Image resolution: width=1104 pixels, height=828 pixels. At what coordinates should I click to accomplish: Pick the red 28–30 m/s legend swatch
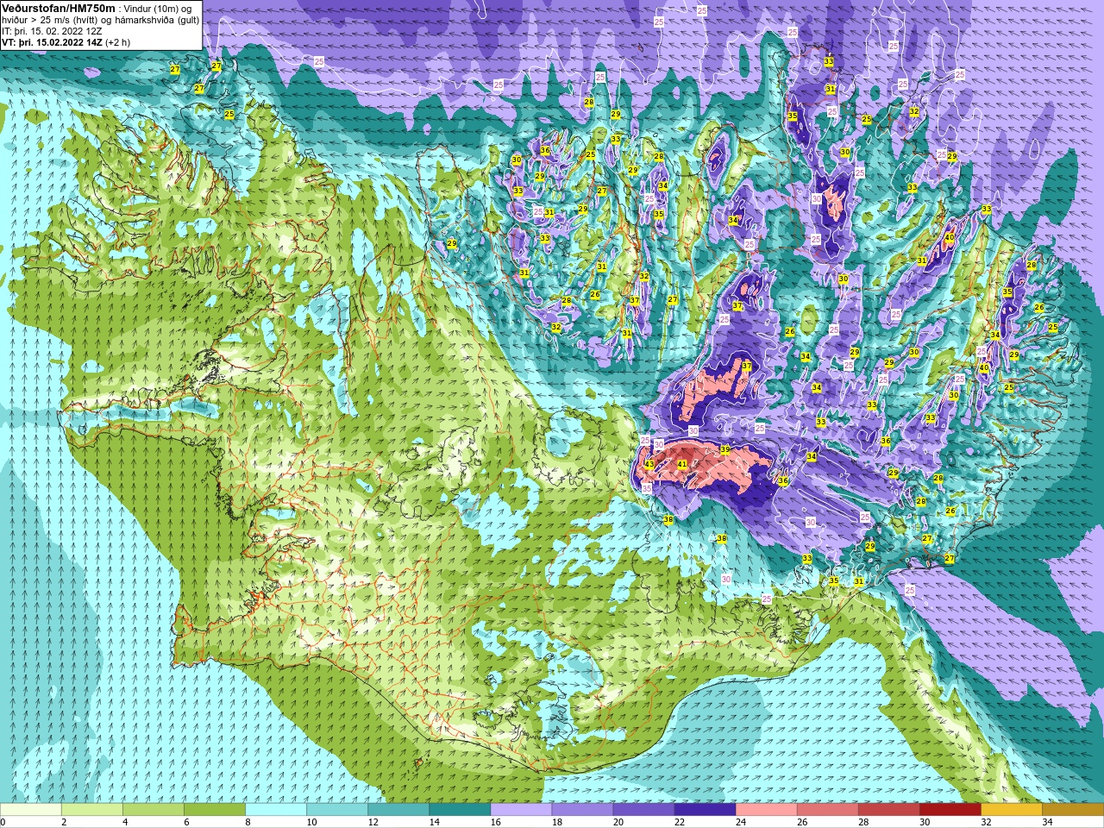pos(888,810)
